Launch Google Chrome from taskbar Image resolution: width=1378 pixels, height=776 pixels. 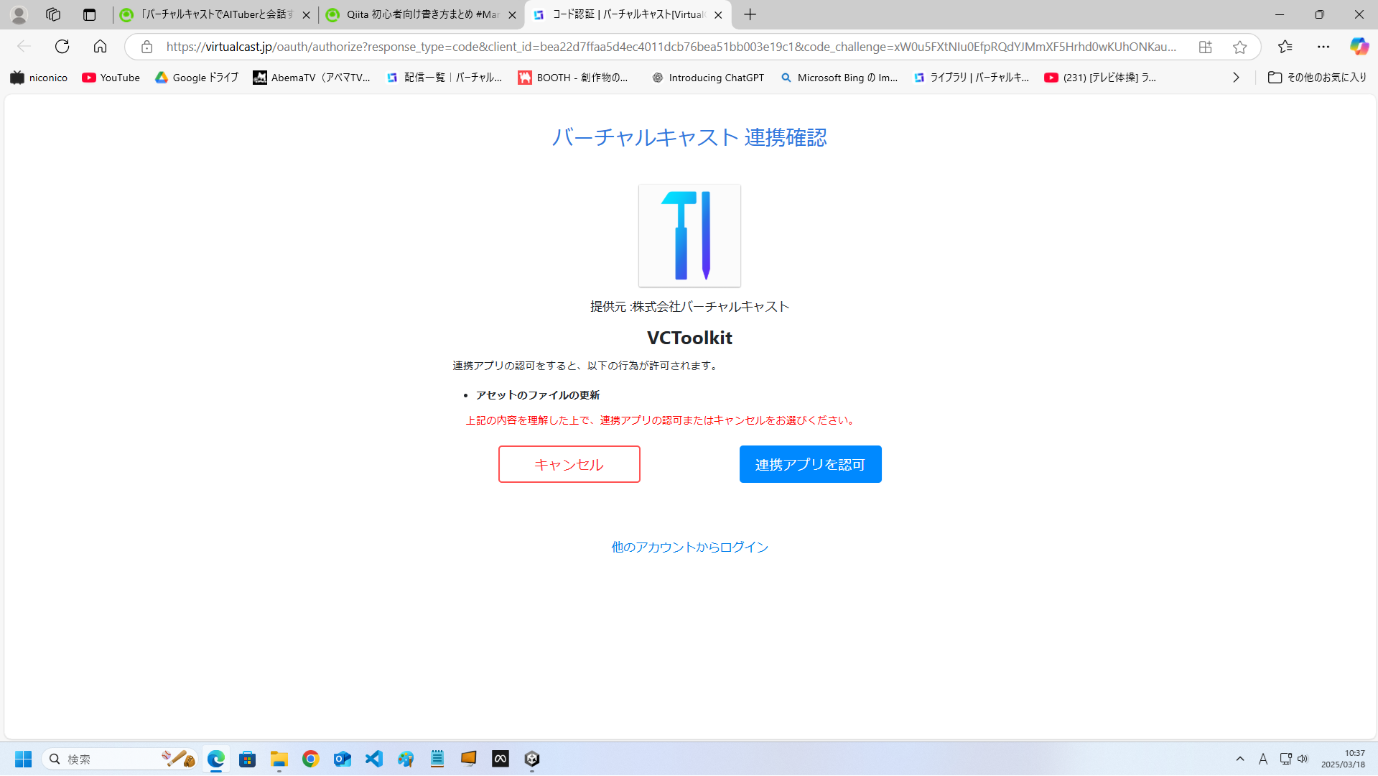pyautogui.click(x=311, y=759)
